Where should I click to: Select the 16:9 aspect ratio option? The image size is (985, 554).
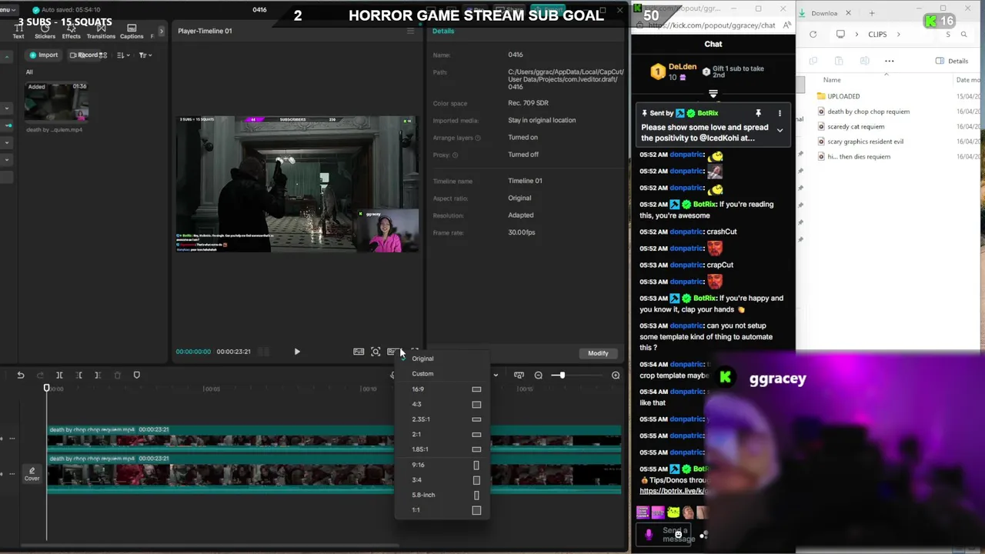pyautogui.click(x=442, y=389)
